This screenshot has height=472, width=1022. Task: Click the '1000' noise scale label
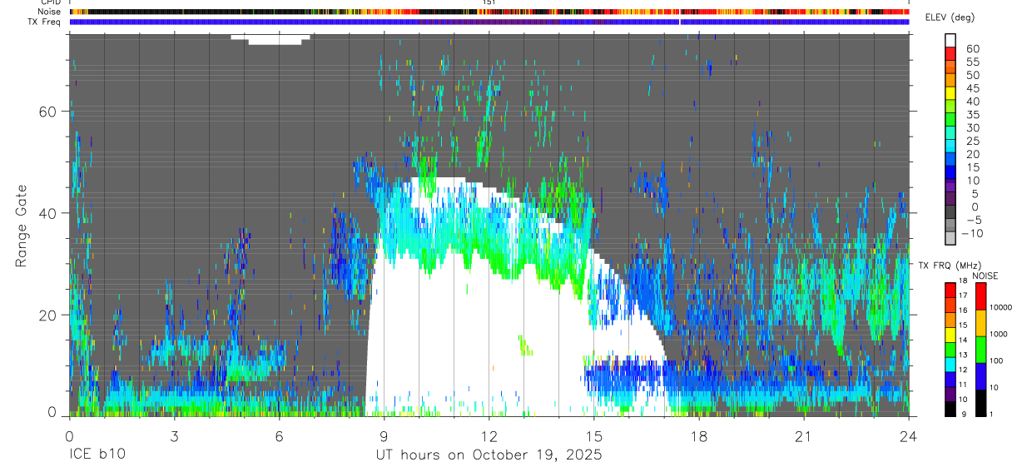pos(999,334)
